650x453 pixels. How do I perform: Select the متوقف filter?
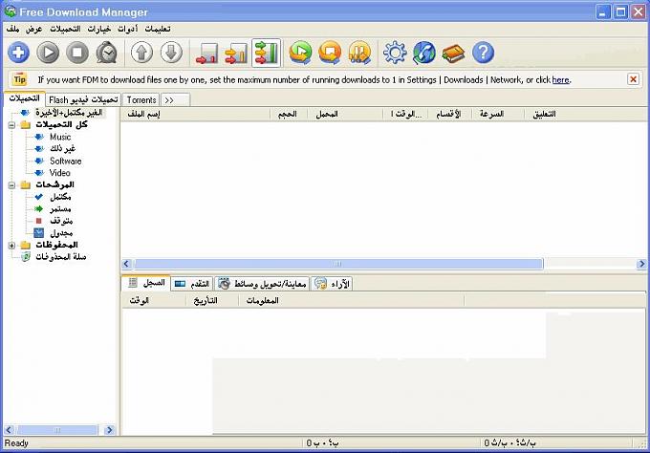[x=61, y=221]
